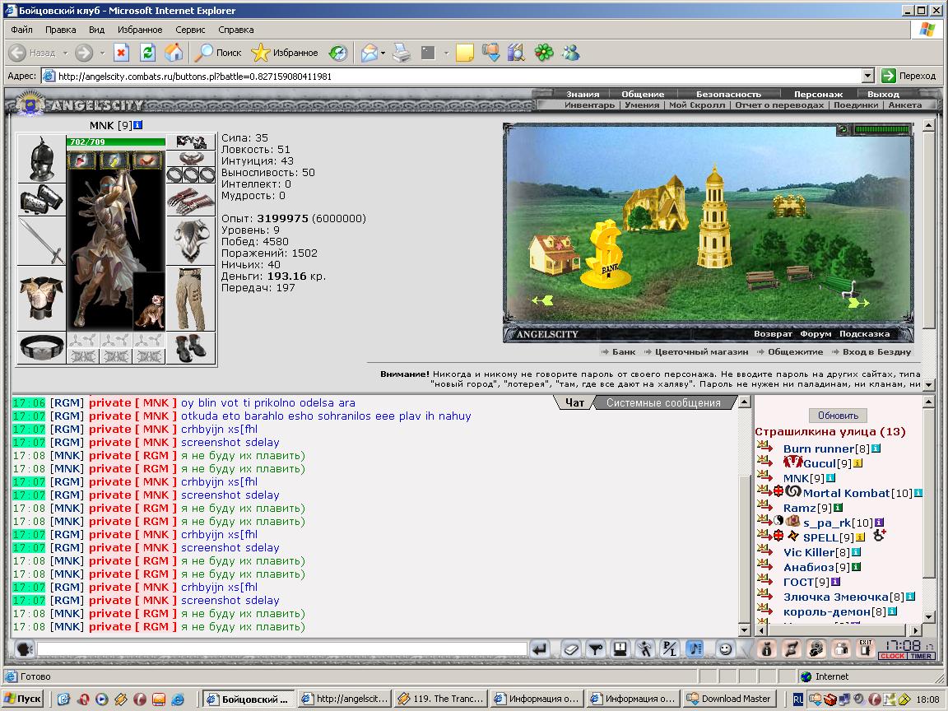This screenshot has height=711, width=948.
Task: Open the earrings equipment slot
Action: (190, 142)
